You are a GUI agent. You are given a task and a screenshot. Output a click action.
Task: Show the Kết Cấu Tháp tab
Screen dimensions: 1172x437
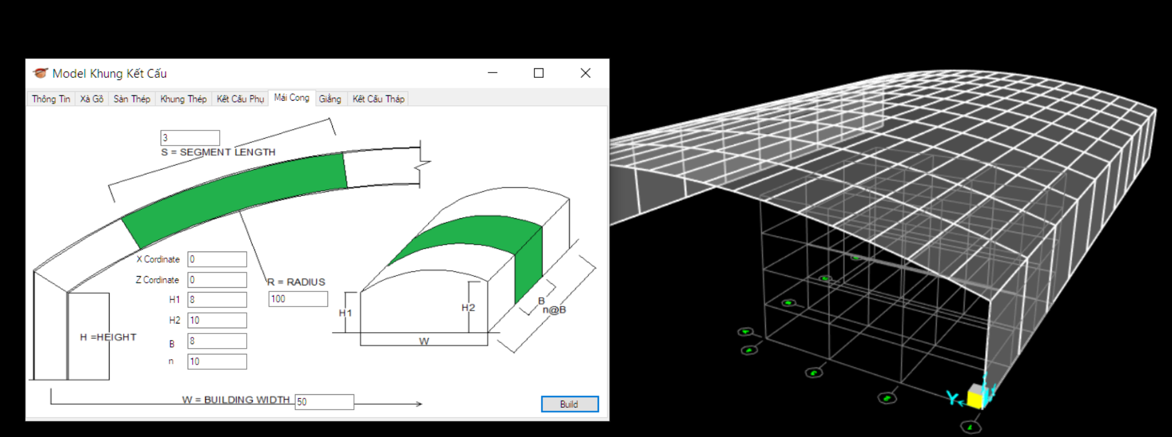click(x=379, y=99)
